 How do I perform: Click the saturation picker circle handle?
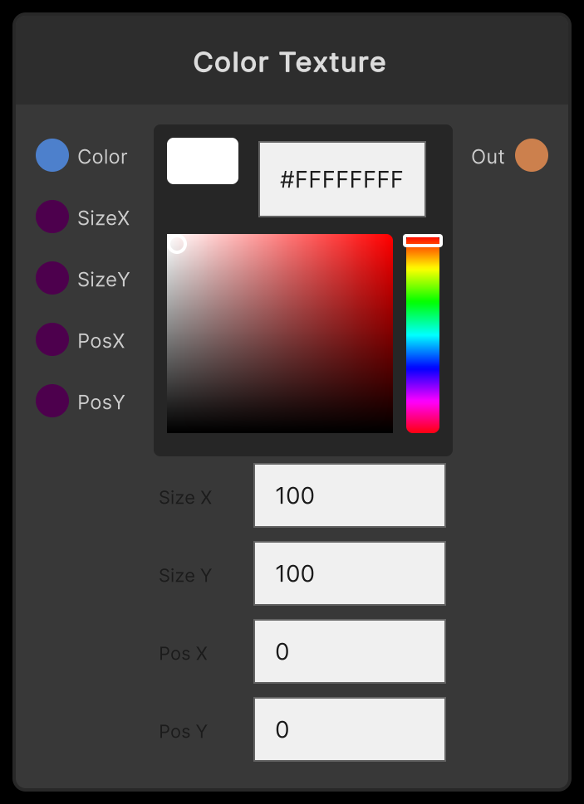pos(177,244)
